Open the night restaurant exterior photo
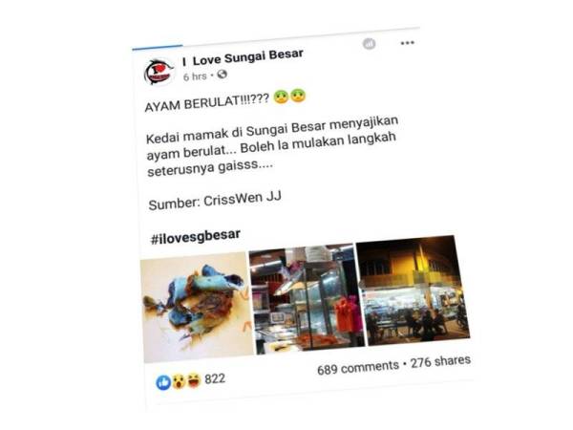 [413, 290]
